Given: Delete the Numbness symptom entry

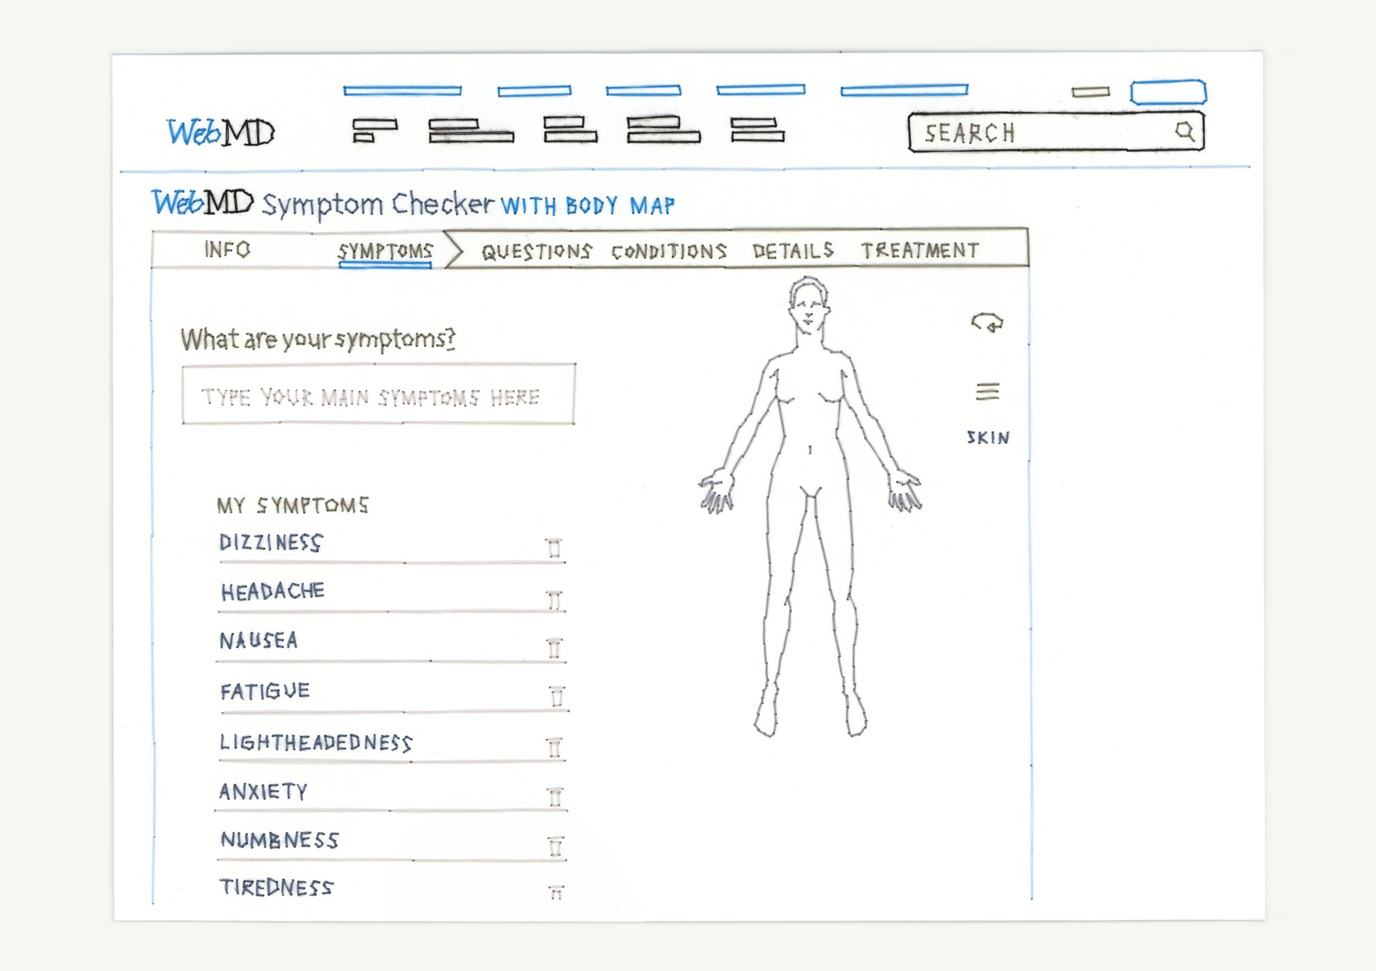Looking at the screenshot, I should [x=555, y=847].
